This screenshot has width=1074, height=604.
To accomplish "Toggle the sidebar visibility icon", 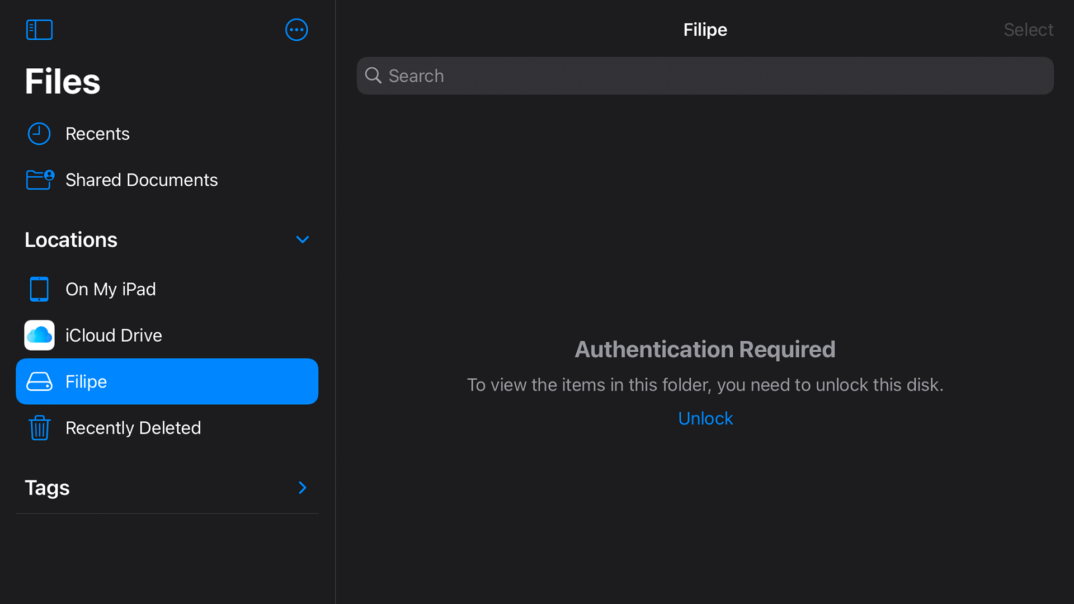I will (39, 30).
